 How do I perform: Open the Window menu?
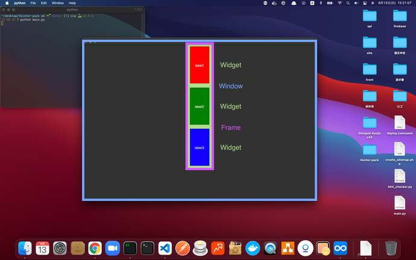[x=57, y=3]
